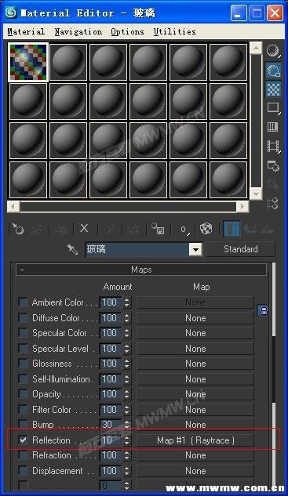Click the Refraction amount spinner
The image size is (288, 496).
pyautogui.click(x=126, y=455)
